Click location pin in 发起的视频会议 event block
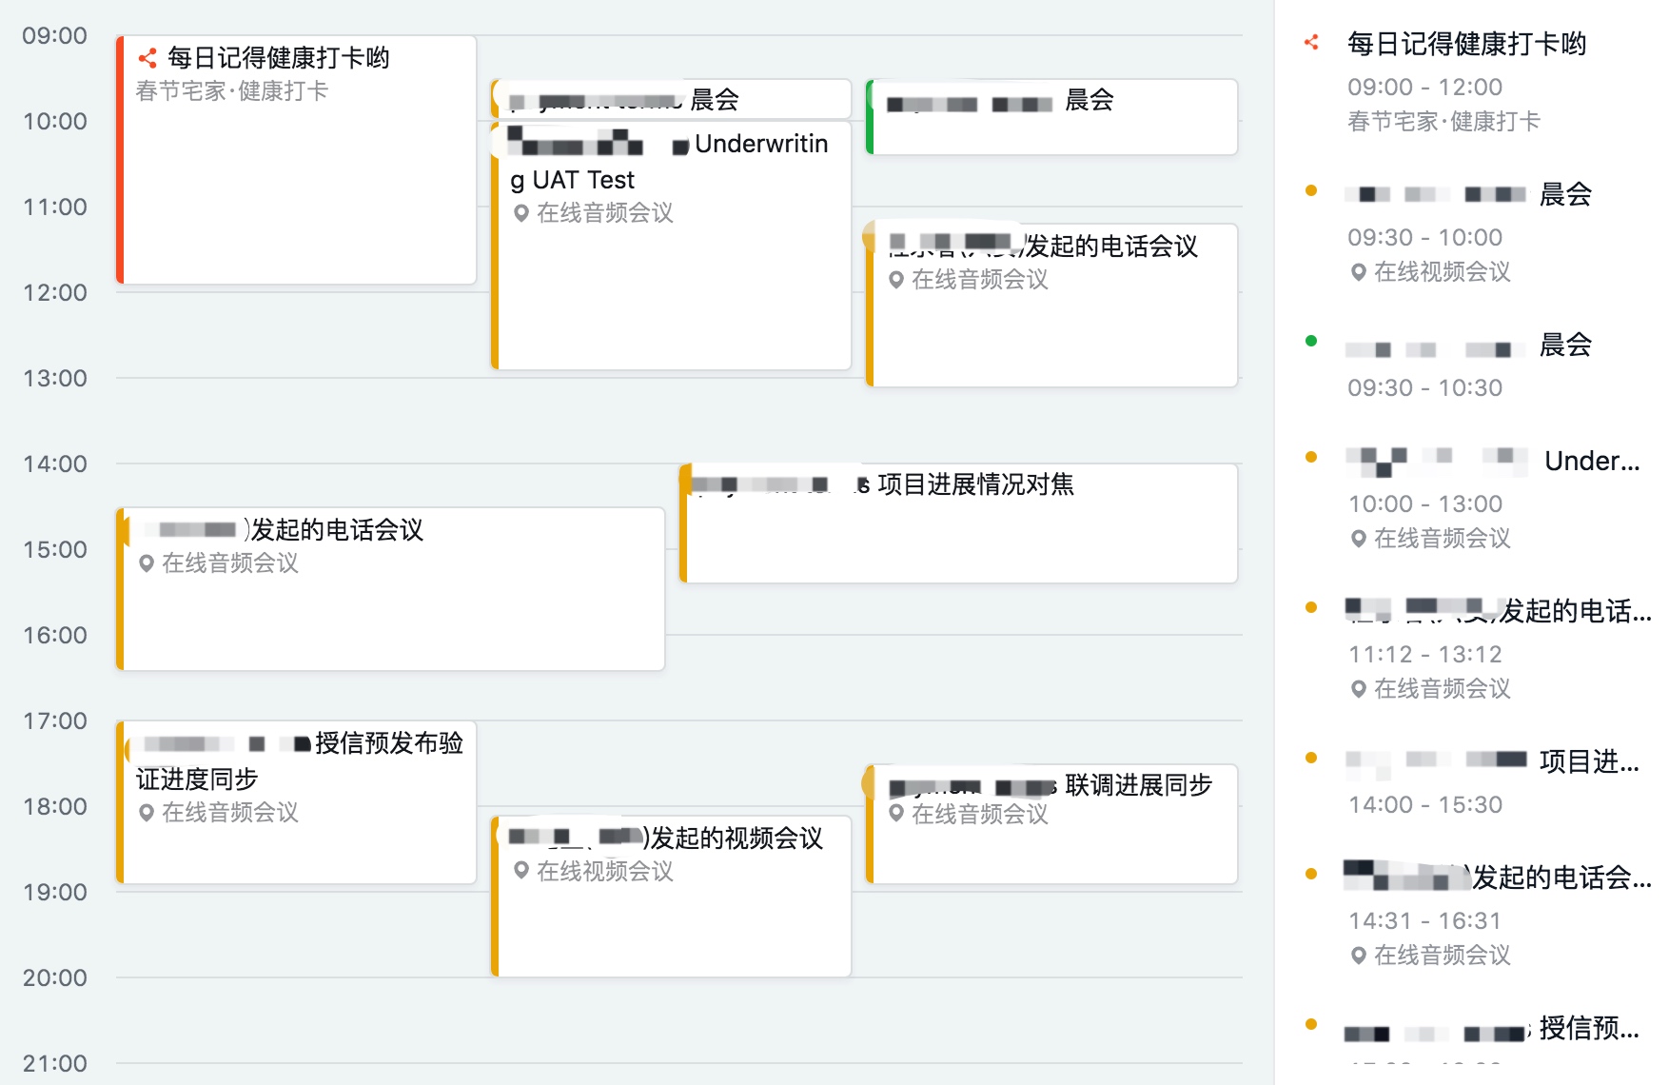Image resolution: width=1669 pixels, height=1085 pixels. pos(520,871)
